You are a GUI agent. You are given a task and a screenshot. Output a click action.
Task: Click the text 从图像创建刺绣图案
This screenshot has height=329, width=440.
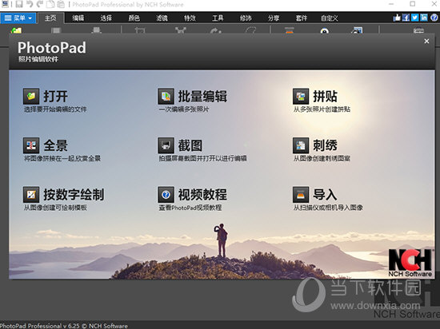point(322,158)
